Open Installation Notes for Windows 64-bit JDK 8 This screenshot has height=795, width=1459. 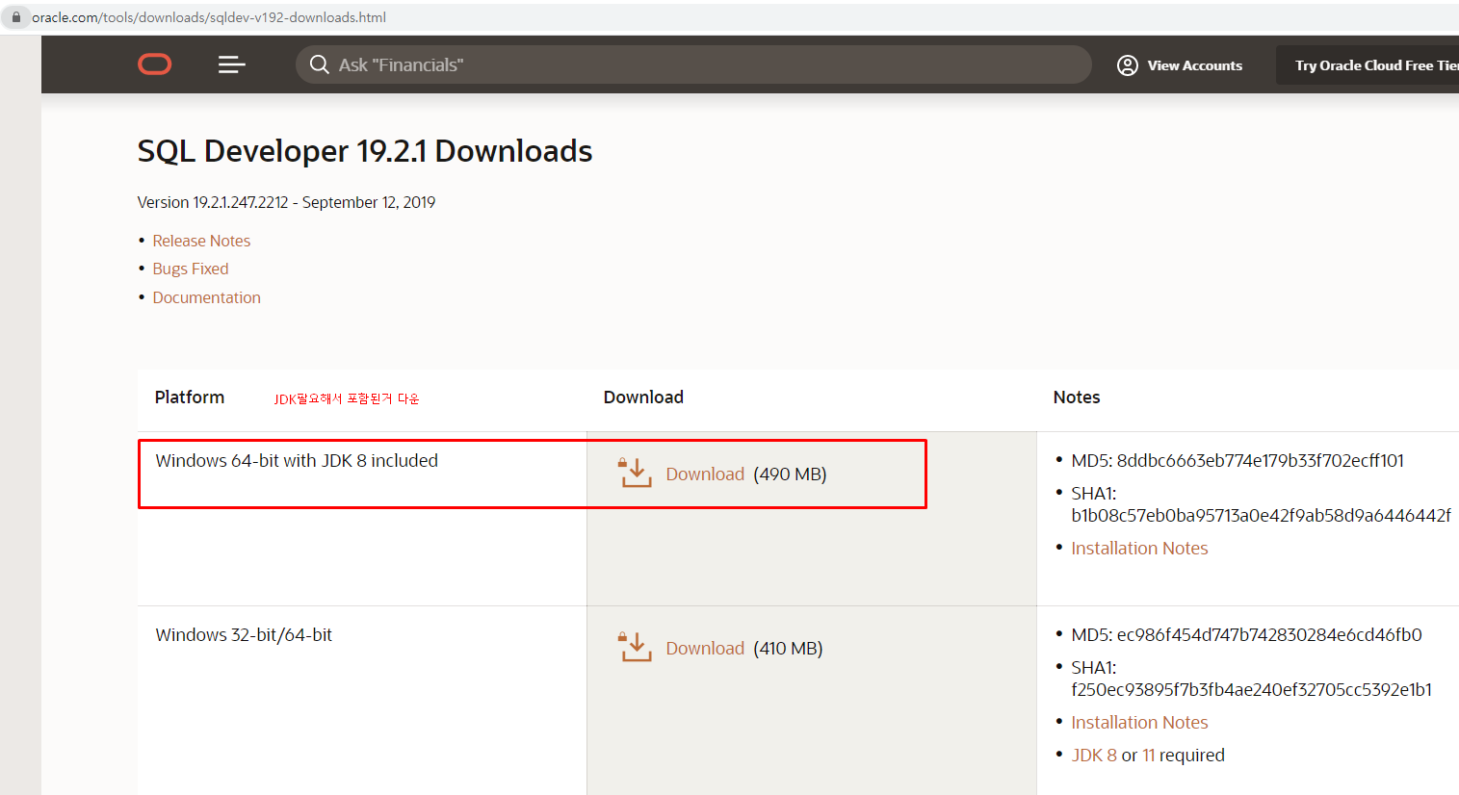pyautogui.click(x=1139, y=548)
